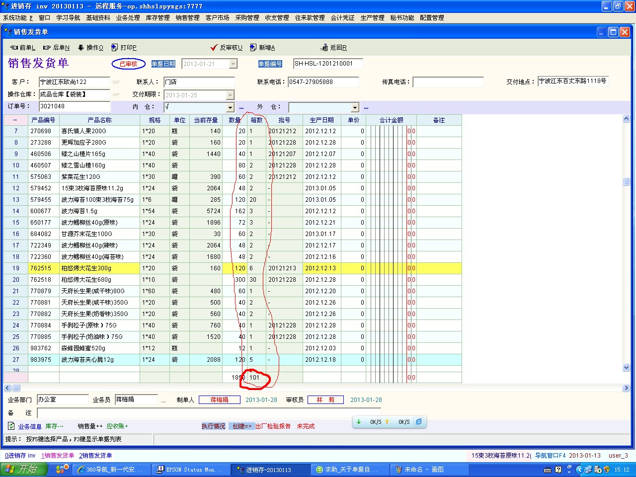Click into the 备注 remarks input field
The image size is (636, 477).
209,413
